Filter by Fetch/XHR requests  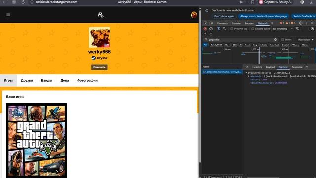tap(216, 45)
